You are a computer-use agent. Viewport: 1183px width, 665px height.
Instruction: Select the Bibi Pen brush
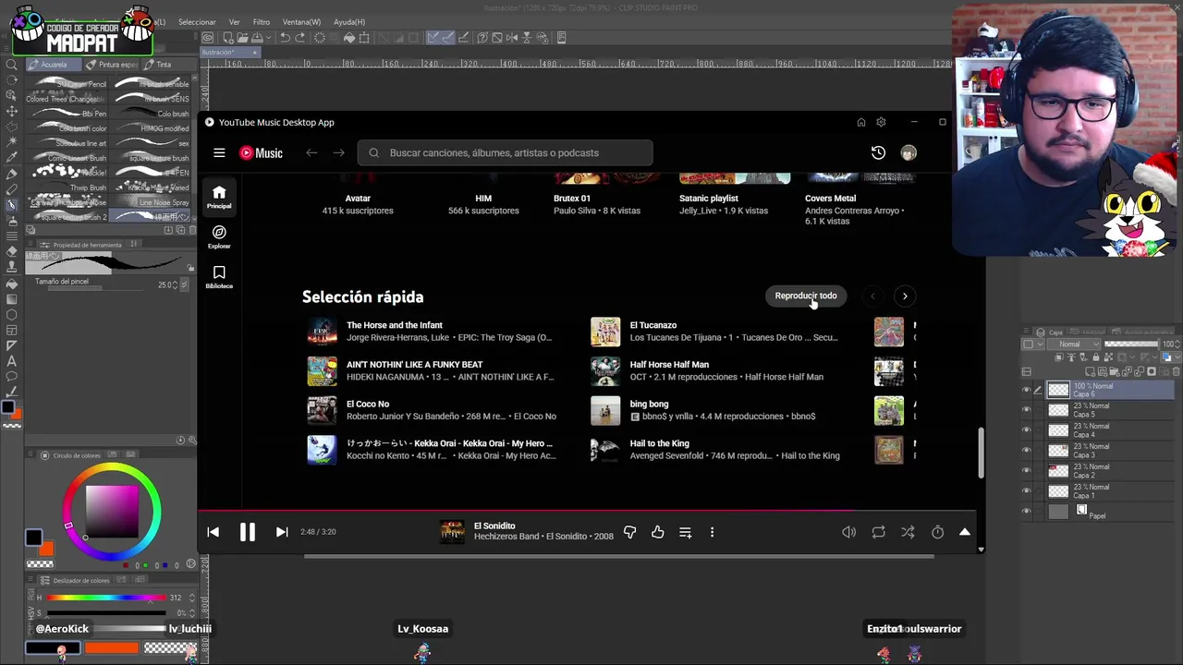tap(69, 114)
